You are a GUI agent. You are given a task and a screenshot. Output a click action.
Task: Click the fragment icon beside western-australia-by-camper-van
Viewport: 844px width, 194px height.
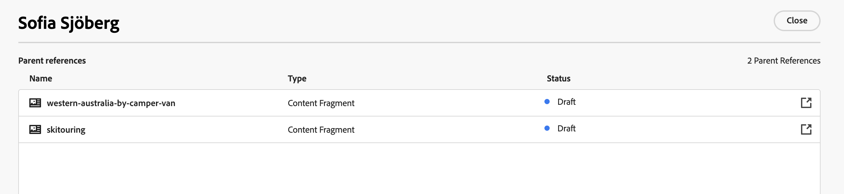pyautogui.click(x=35, y=103)
